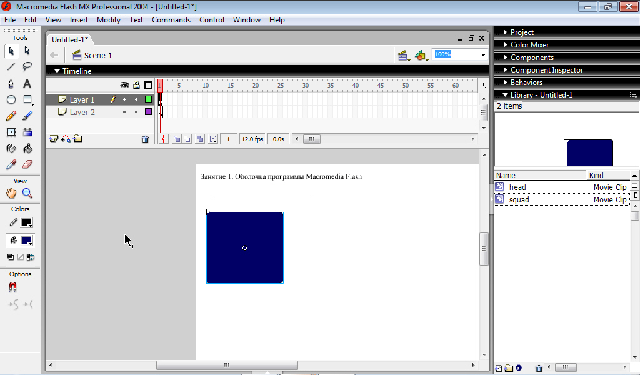The height and width of the screenshot is (375, 640).
Task: Select the Pen tool
Action: pos(11,83)
